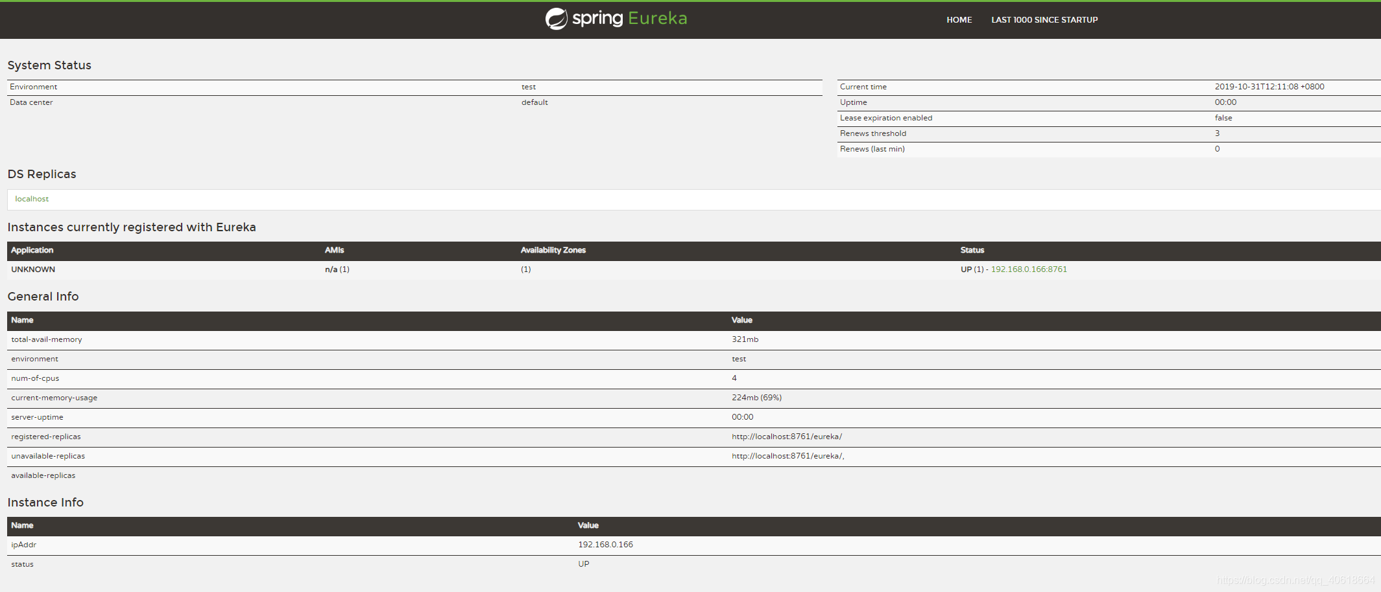The width and height of the screenshot is (1381, 592).
Task: Select the ipAddr value 192.168.0.166
Action: [x=605, y=545]
